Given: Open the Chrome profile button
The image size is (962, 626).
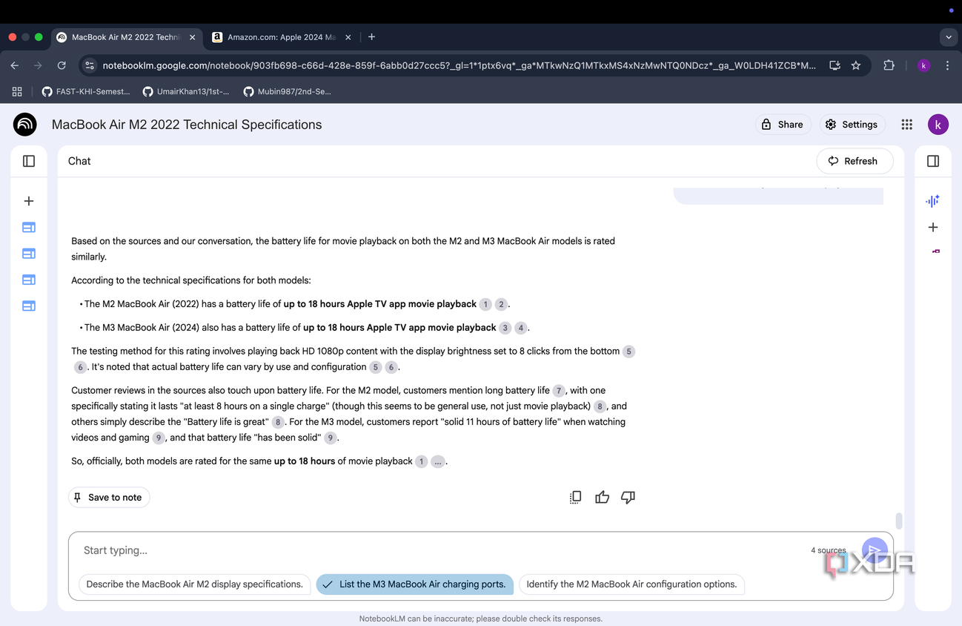Looking at the screenshot, I should 923,65.
